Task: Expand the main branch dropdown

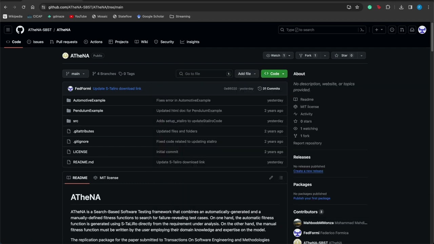Action: [75, 74]
